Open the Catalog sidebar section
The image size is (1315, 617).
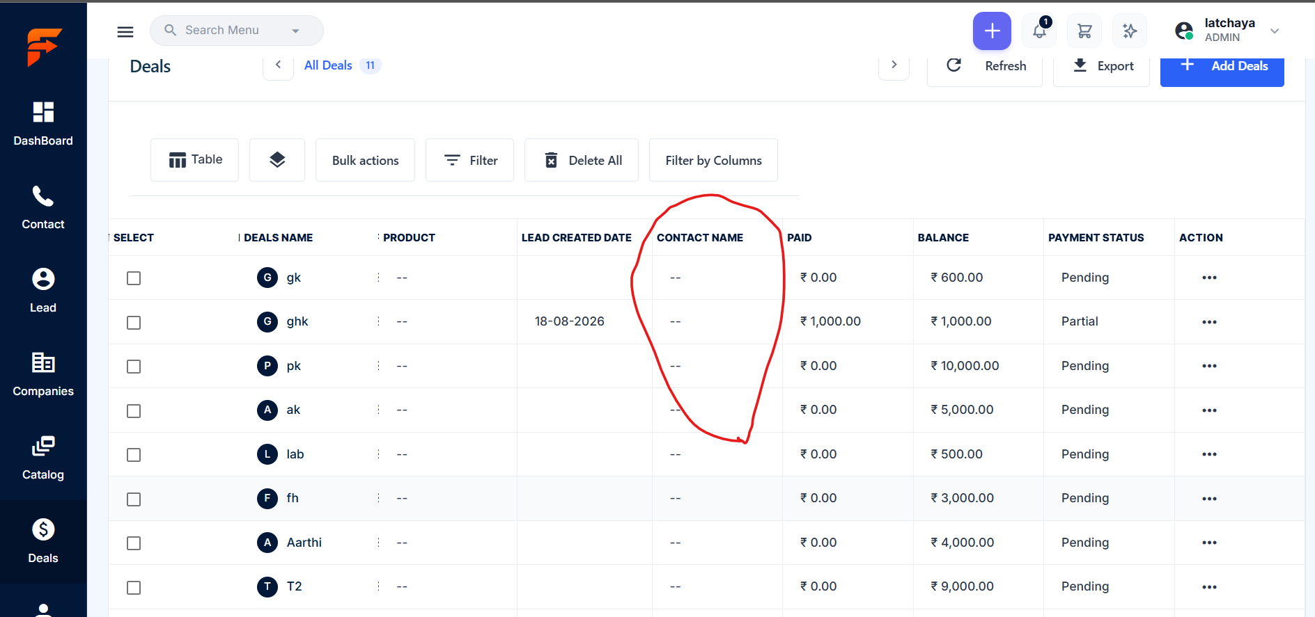43,458
